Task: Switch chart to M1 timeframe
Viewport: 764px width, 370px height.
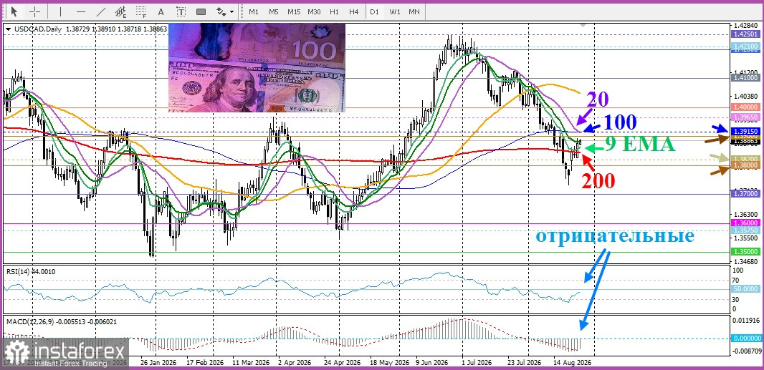Action: (254, 11)
